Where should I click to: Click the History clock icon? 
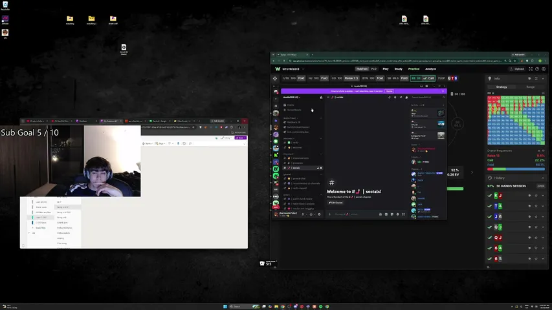pos(490,178)
